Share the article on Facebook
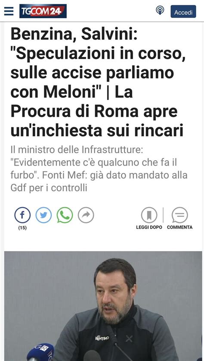 coord(22,215)
